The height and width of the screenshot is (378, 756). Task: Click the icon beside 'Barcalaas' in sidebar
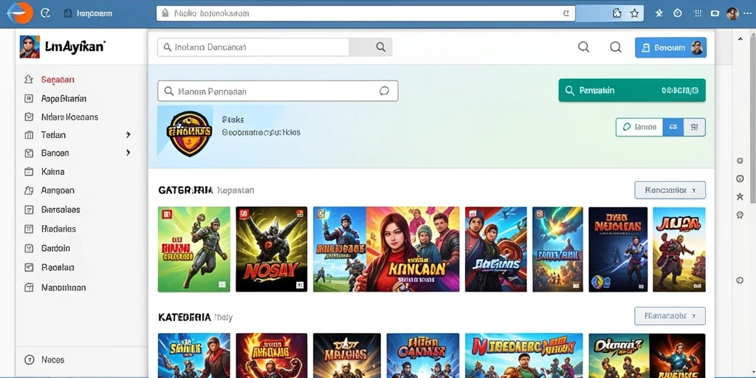[29, 210]
